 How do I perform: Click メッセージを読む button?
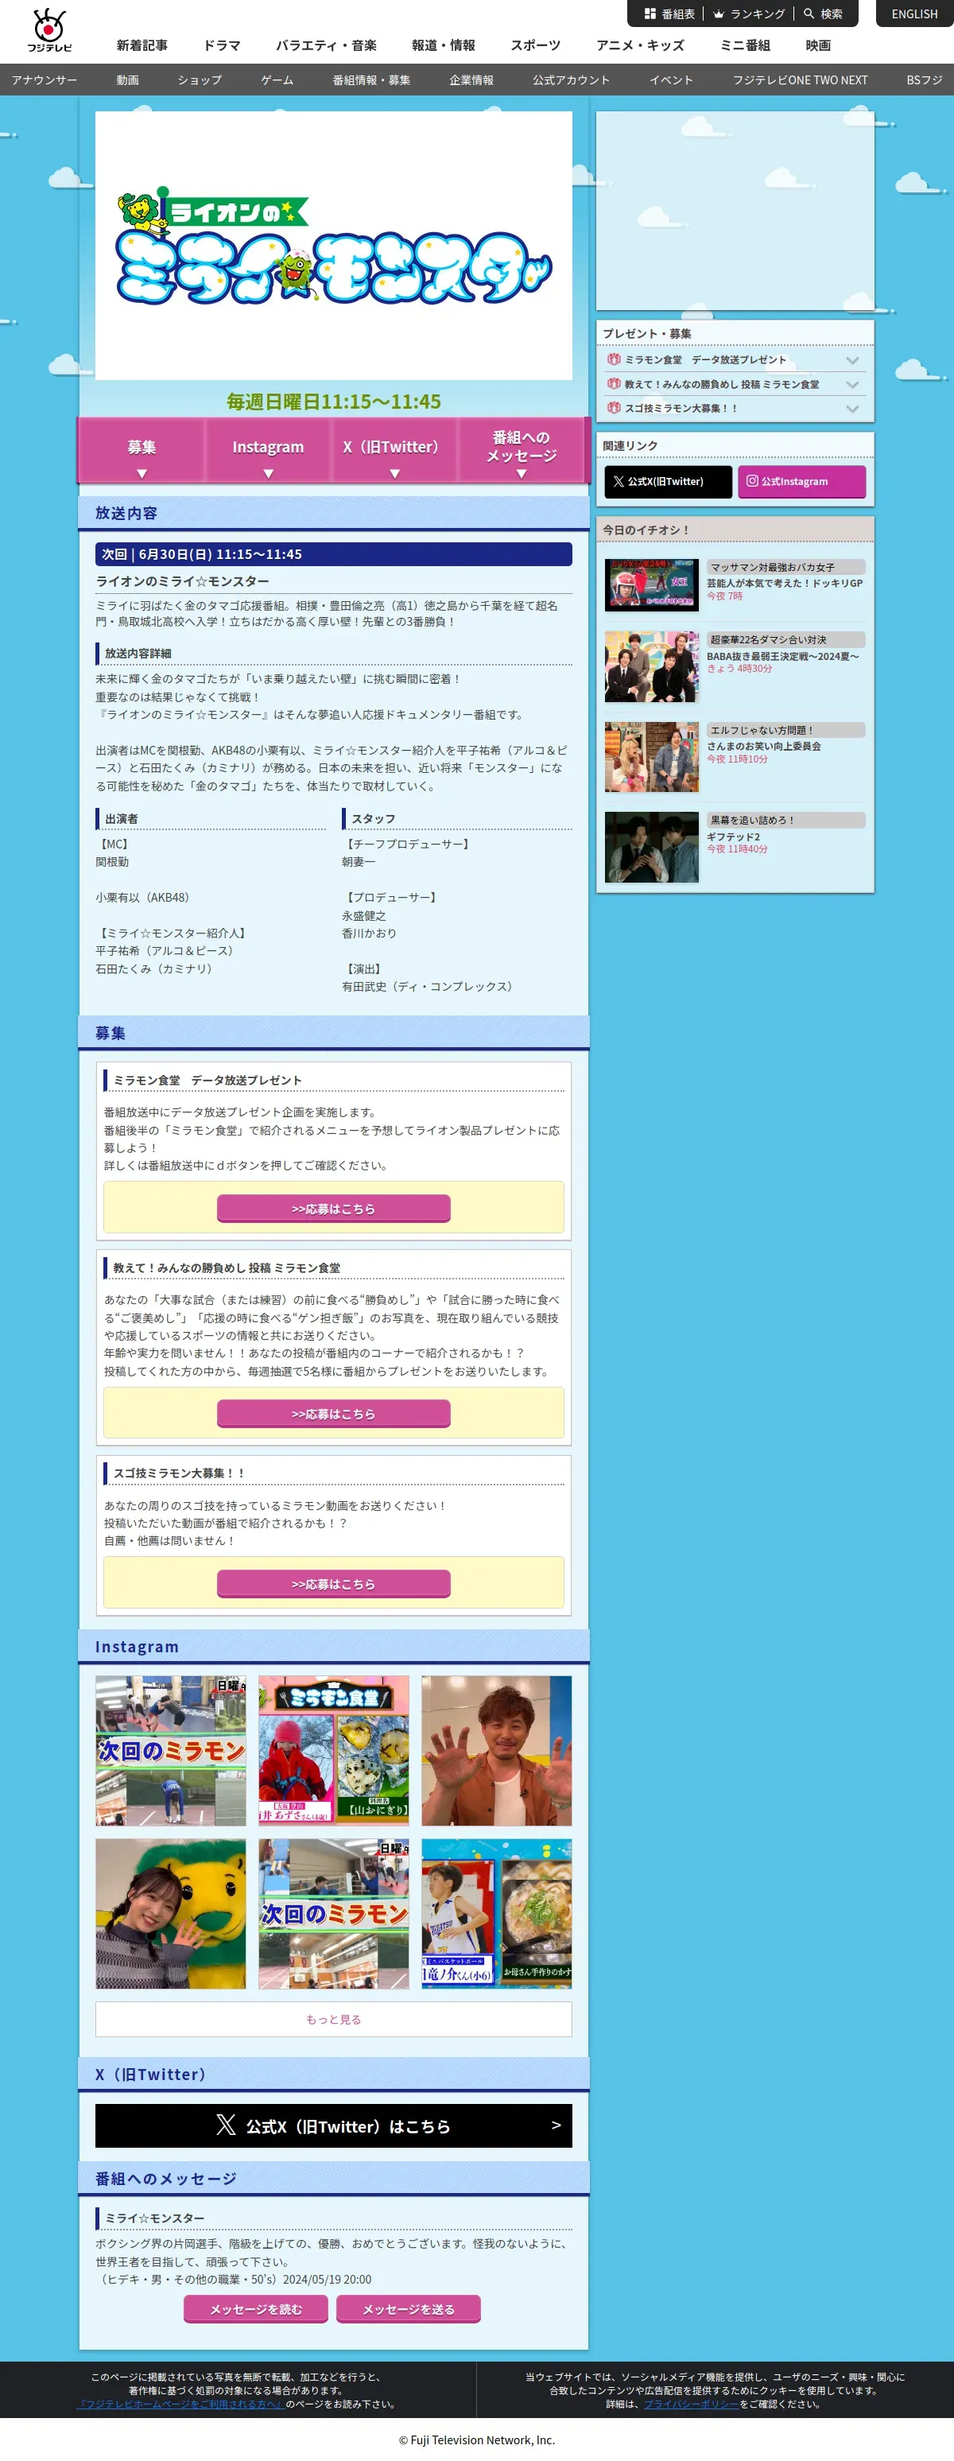pyautogui.click(x=256, y=2309)
